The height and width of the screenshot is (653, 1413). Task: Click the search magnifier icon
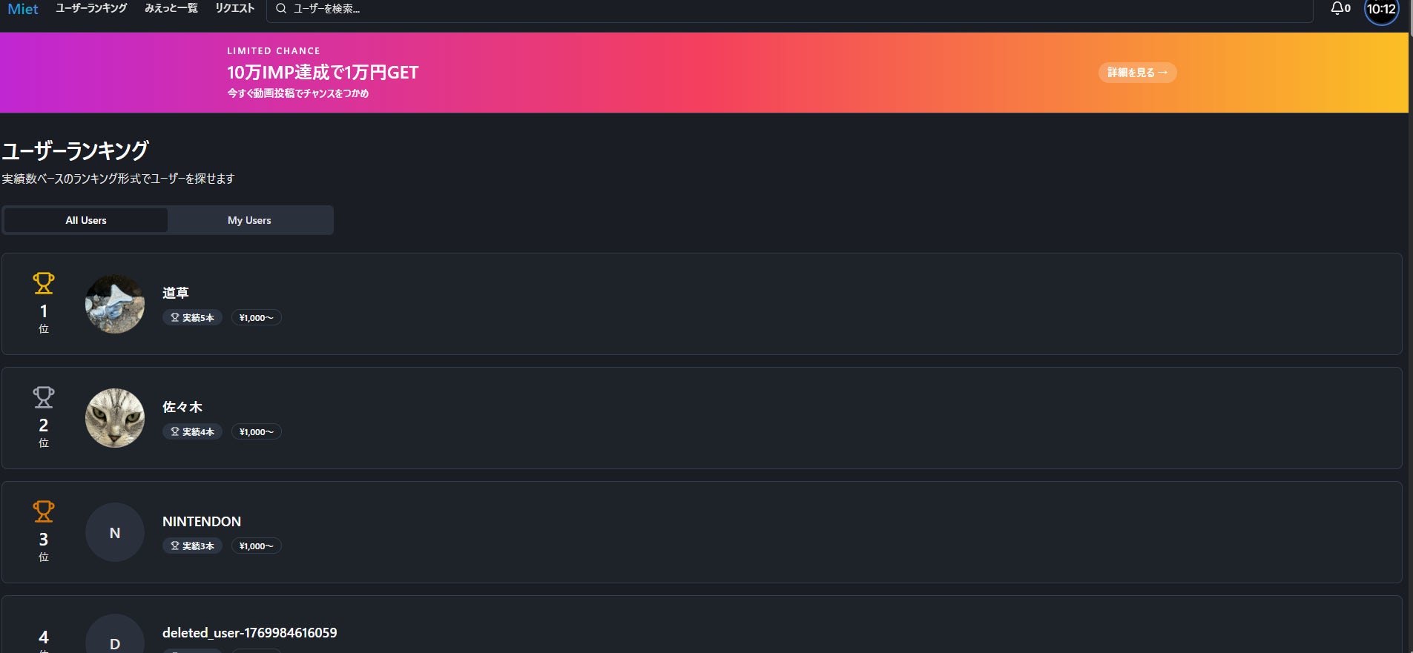pyautogui.click(x=281, y=9)
